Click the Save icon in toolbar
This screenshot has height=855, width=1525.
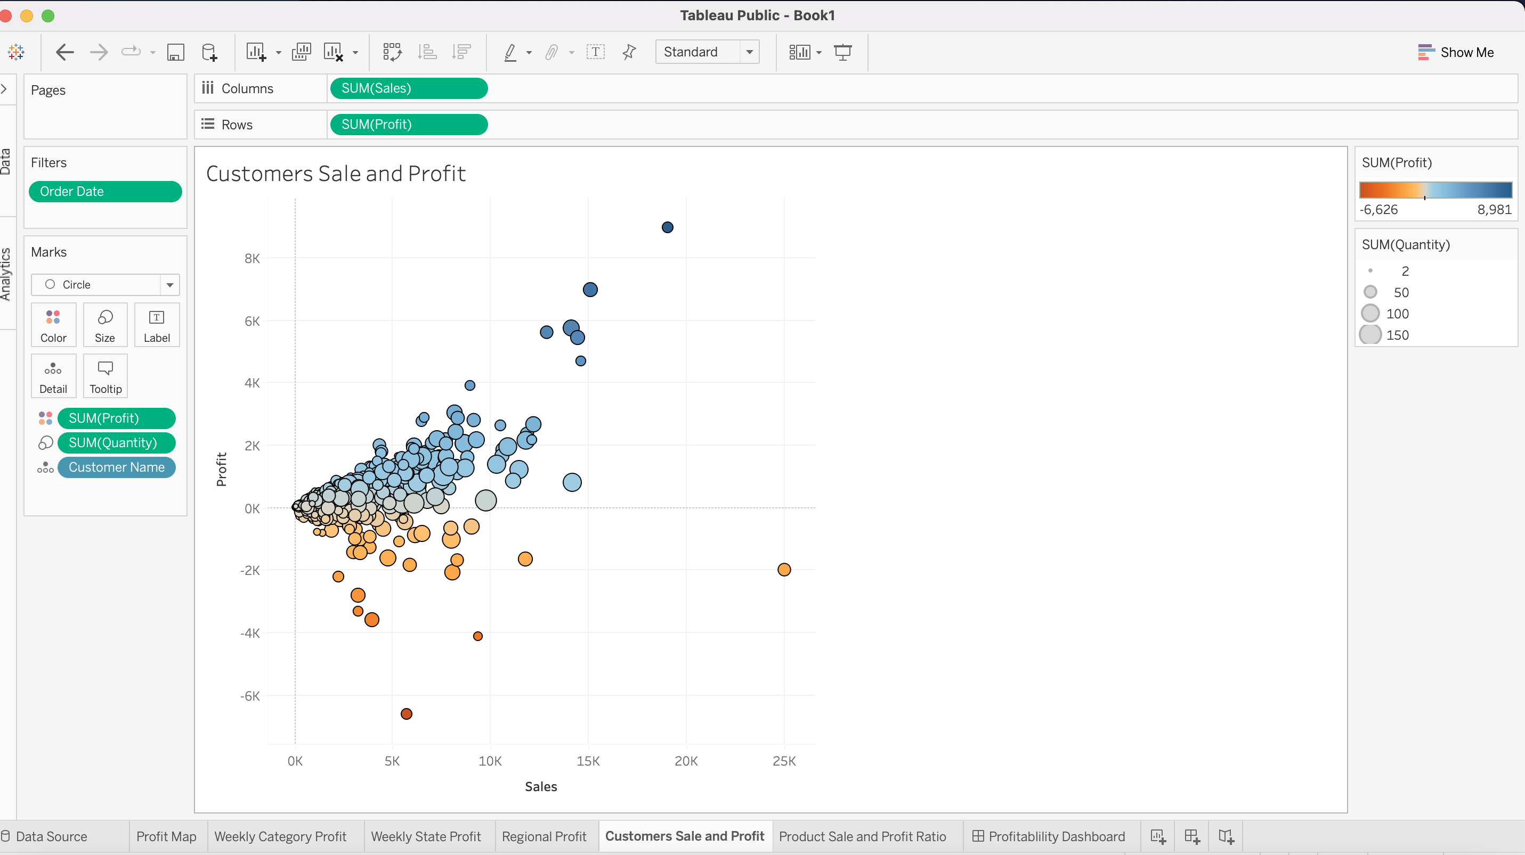175,52
